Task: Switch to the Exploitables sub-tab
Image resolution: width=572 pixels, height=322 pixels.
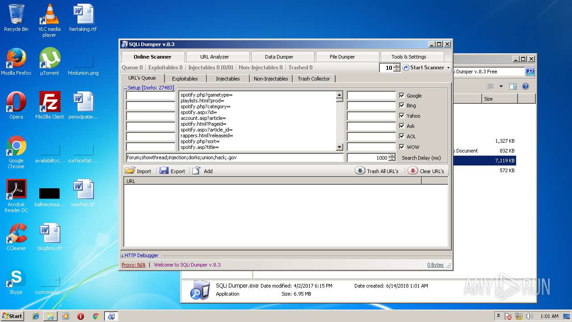Action: 185,79
